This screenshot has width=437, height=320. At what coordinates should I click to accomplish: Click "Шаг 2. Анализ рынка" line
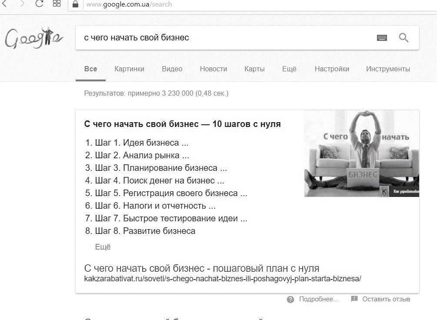142,155
